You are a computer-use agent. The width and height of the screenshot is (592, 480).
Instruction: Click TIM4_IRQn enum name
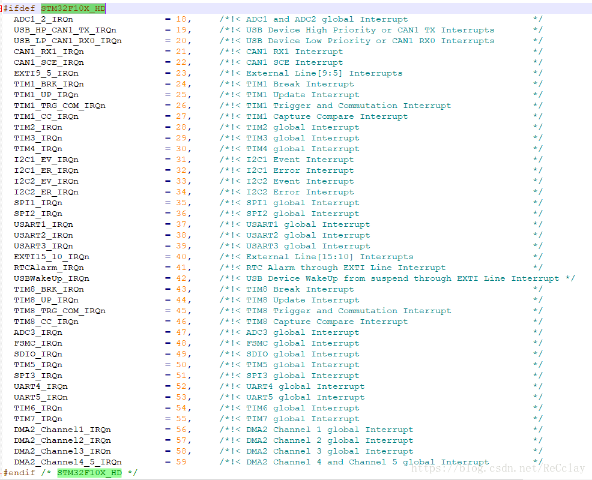38,149
